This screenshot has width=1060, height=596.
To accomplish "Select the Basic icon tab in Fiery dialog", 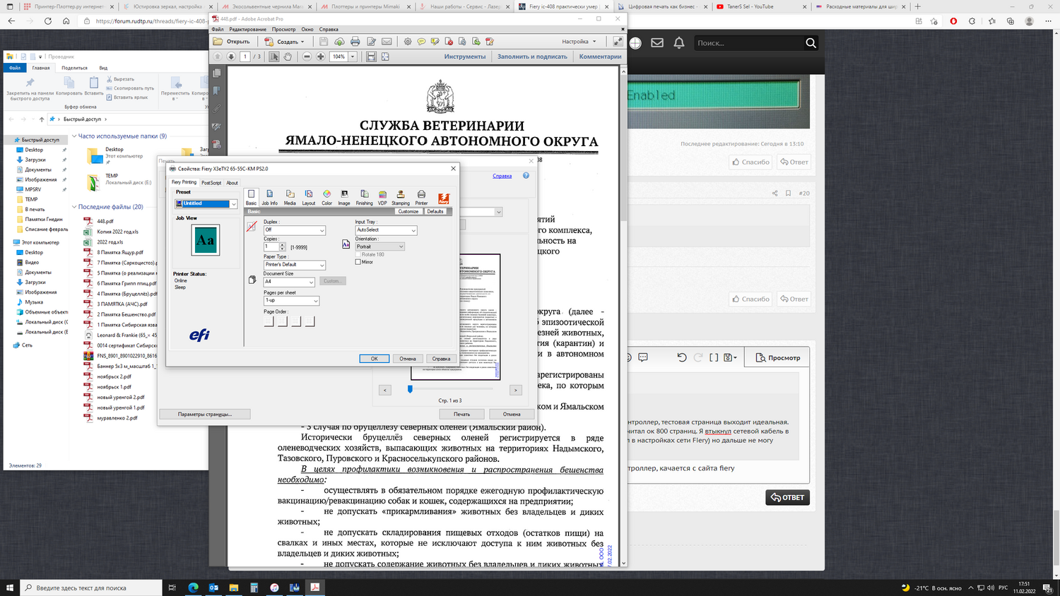I will [x=251, y=197].
